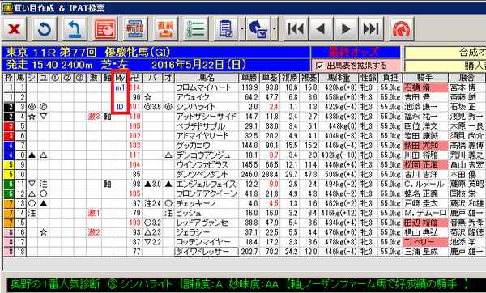The height and width of the screenshot is (293, 486).
Task: Click the 性齢 column header
Action: 369,78
